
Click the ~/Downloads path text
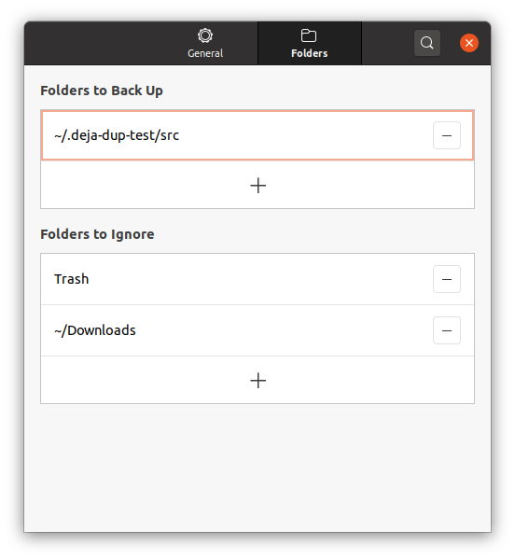[95, 330]
